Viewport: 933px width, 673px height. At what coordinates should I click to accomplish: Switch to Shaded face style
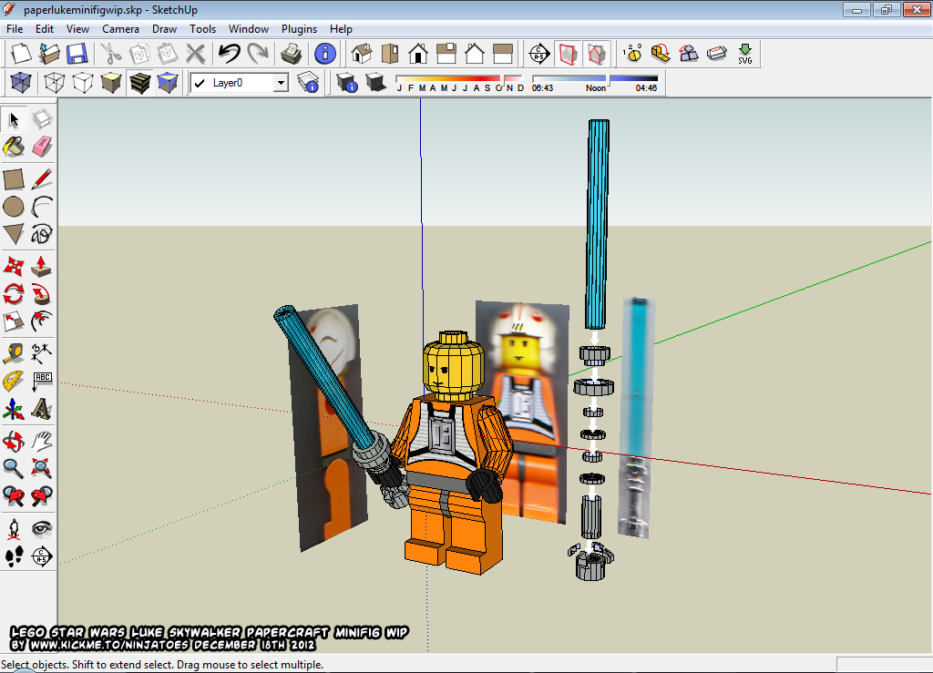click(111, 83)
